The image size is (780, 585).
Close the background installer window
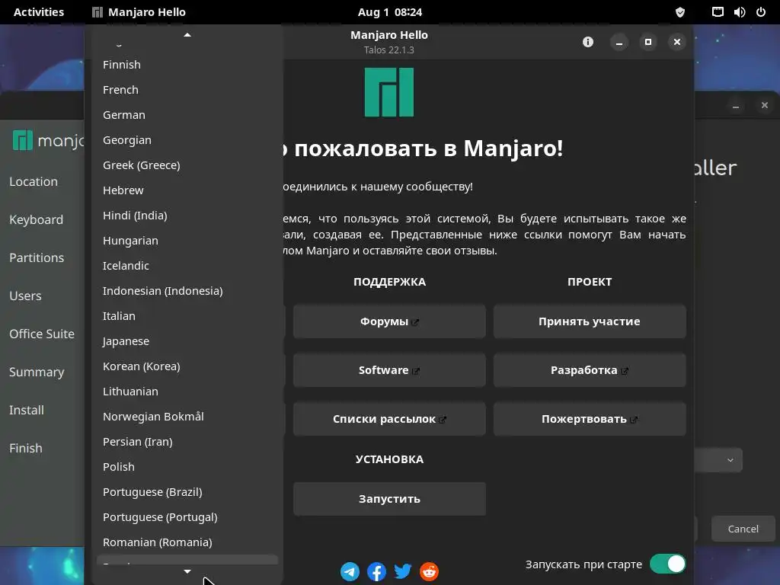[765, 105]
